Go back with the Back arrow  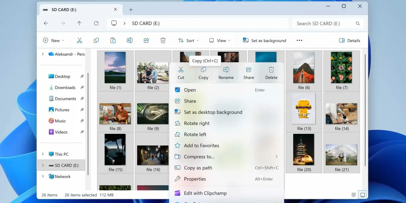click(x=46, y=23)
